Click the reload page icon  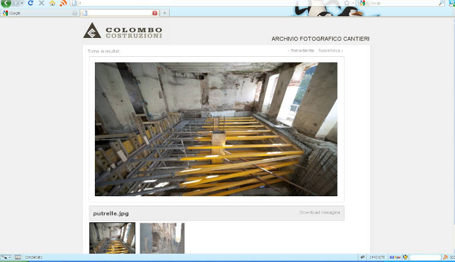click(31, 3)
